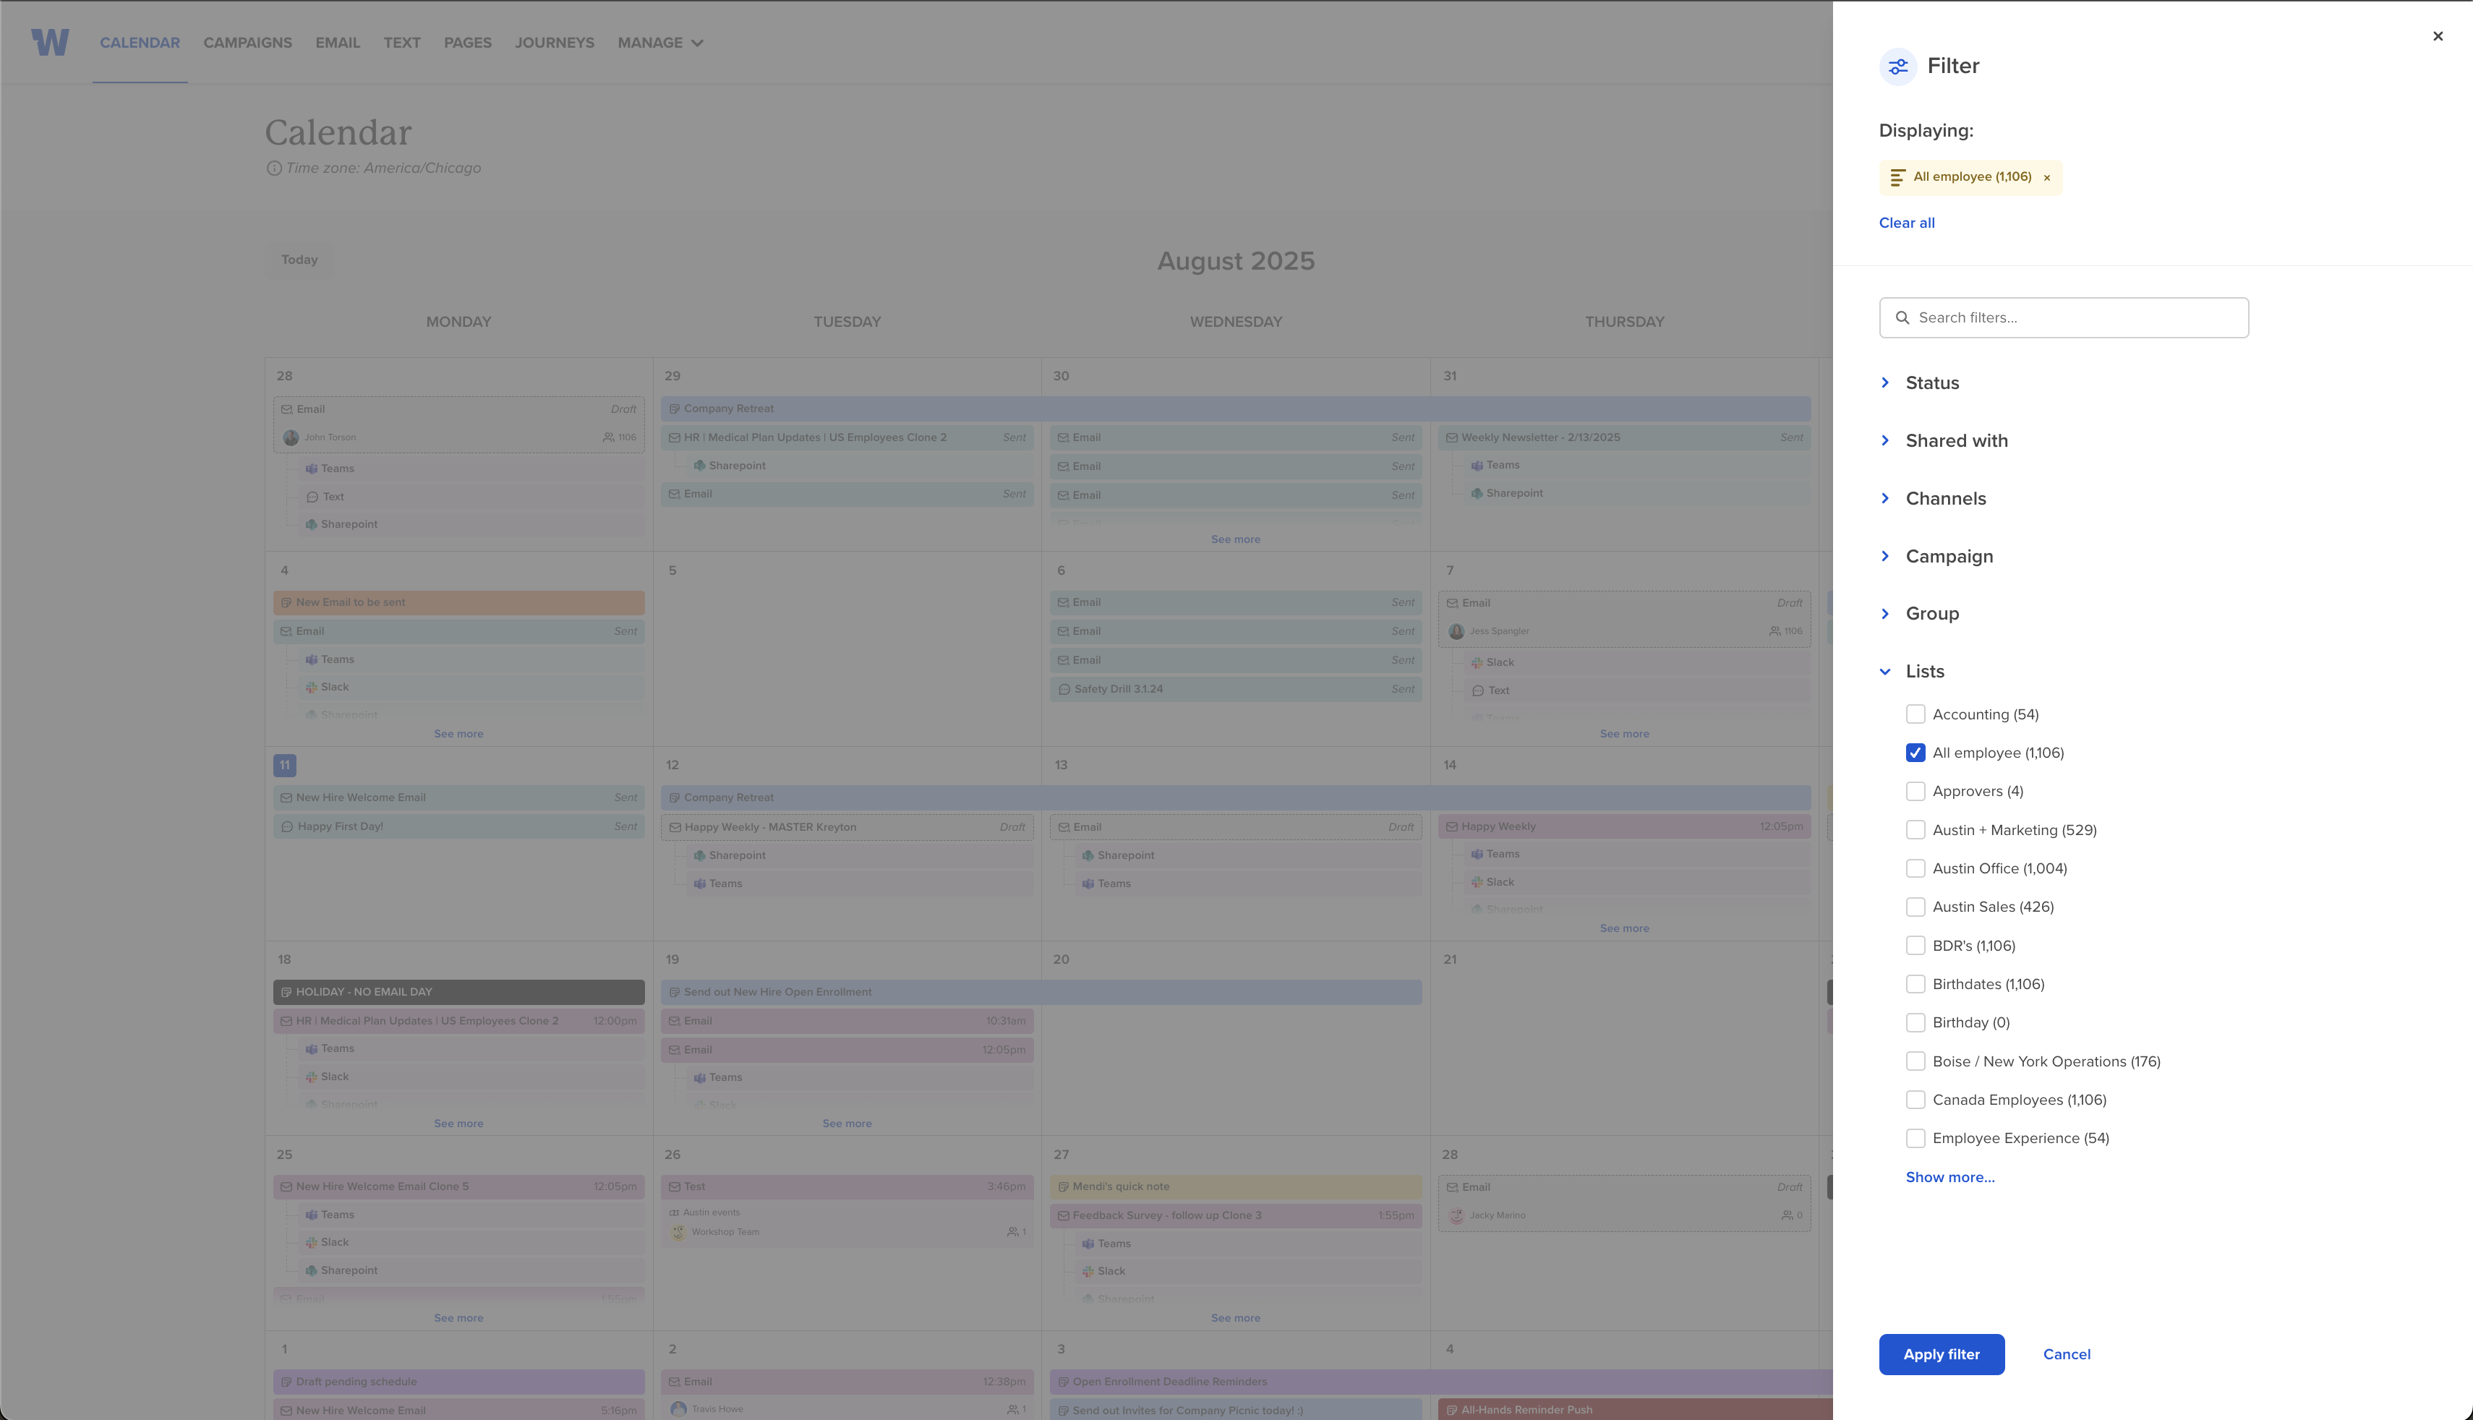
Task: Click See more on Wednesday July 30
Action: [1236, 539]
